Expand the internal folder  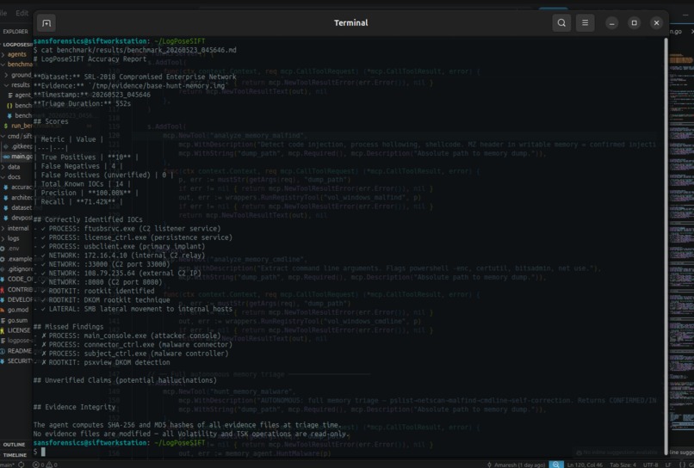[15, 228]
